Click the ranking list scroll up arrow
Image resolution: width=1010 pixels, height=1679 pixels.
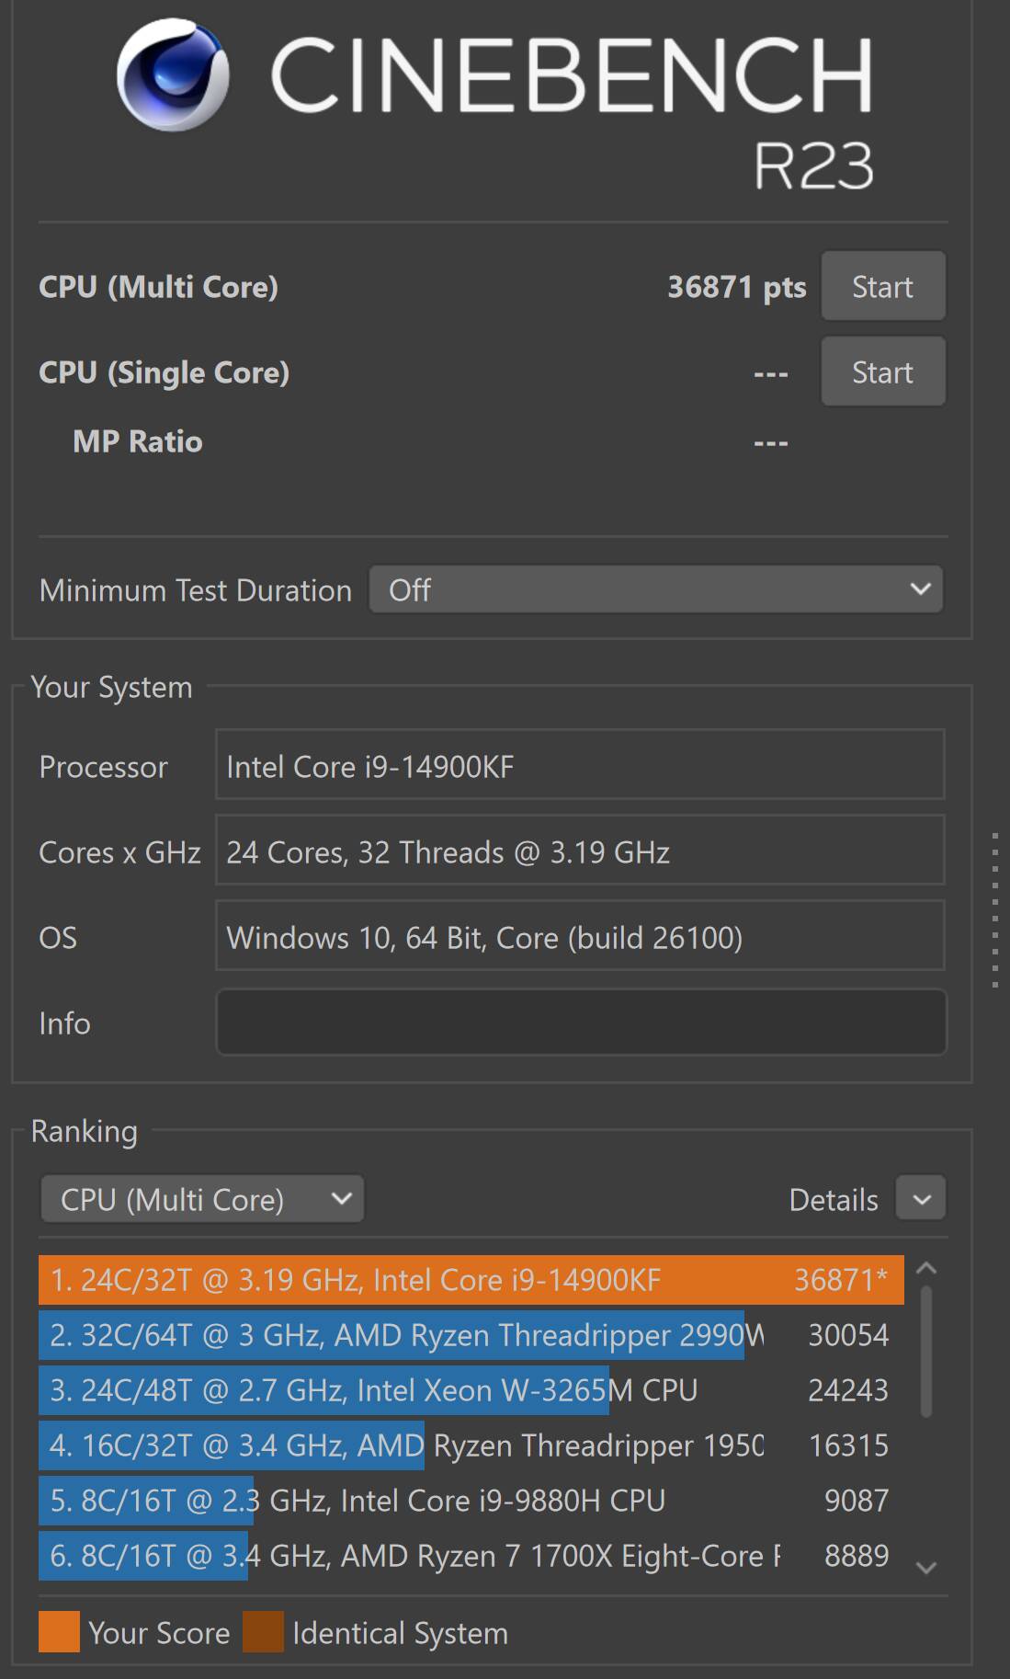926,1269
